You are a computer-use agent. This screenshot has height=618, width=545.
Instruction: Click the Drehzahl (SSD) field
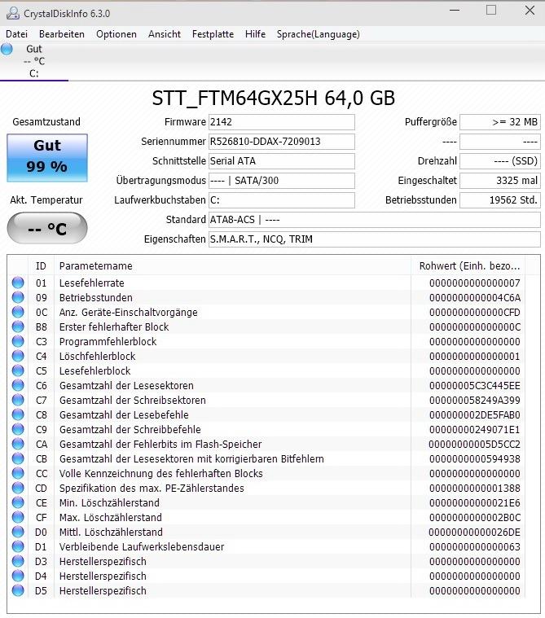click(x=500, y=160)
